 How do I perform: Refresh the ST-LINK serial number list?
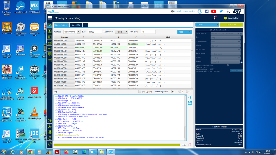click(x=241, y=34)
